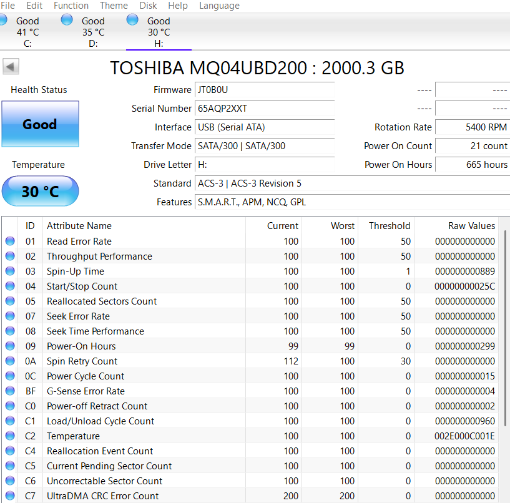Click status orb for Power Cycle Count

pyautogui.click(x=10, y=376)
